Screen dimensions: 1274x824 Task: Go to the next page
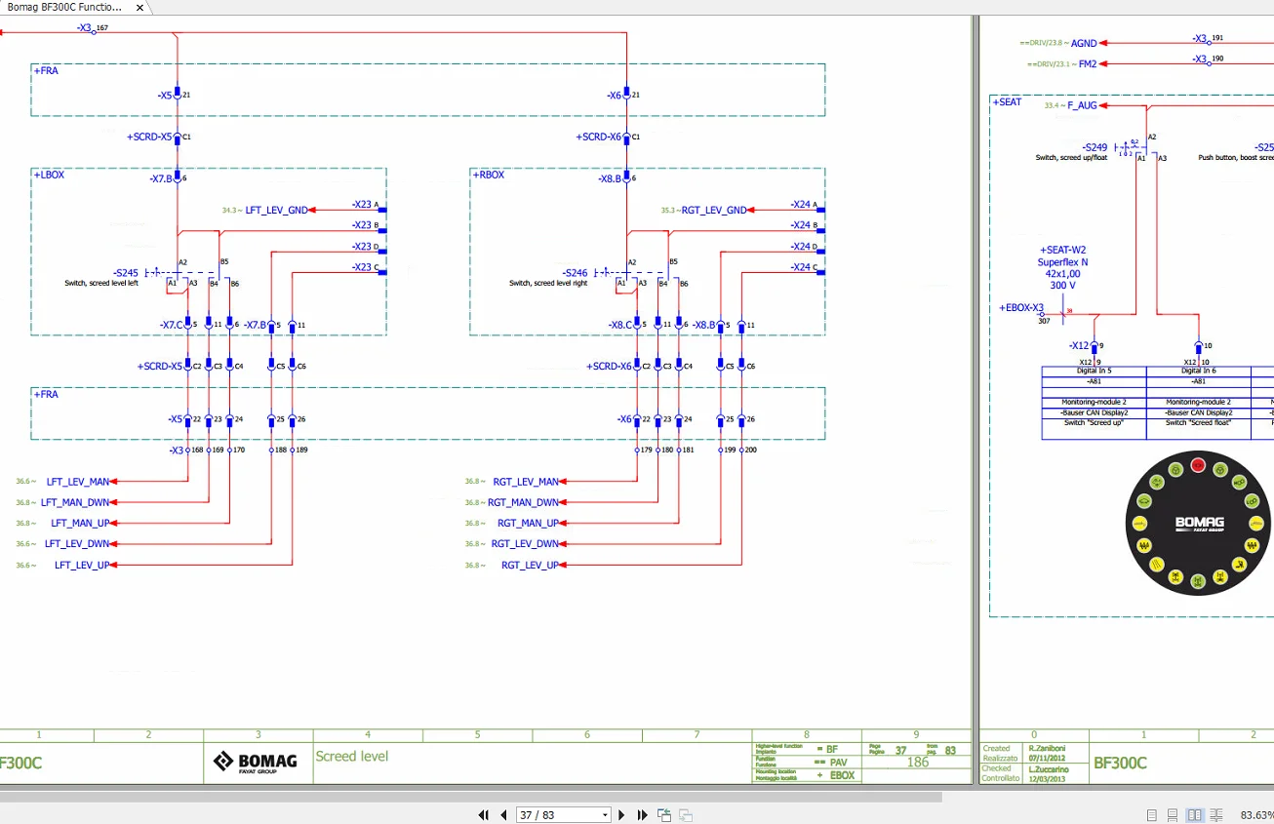click(x=622, y=815)
